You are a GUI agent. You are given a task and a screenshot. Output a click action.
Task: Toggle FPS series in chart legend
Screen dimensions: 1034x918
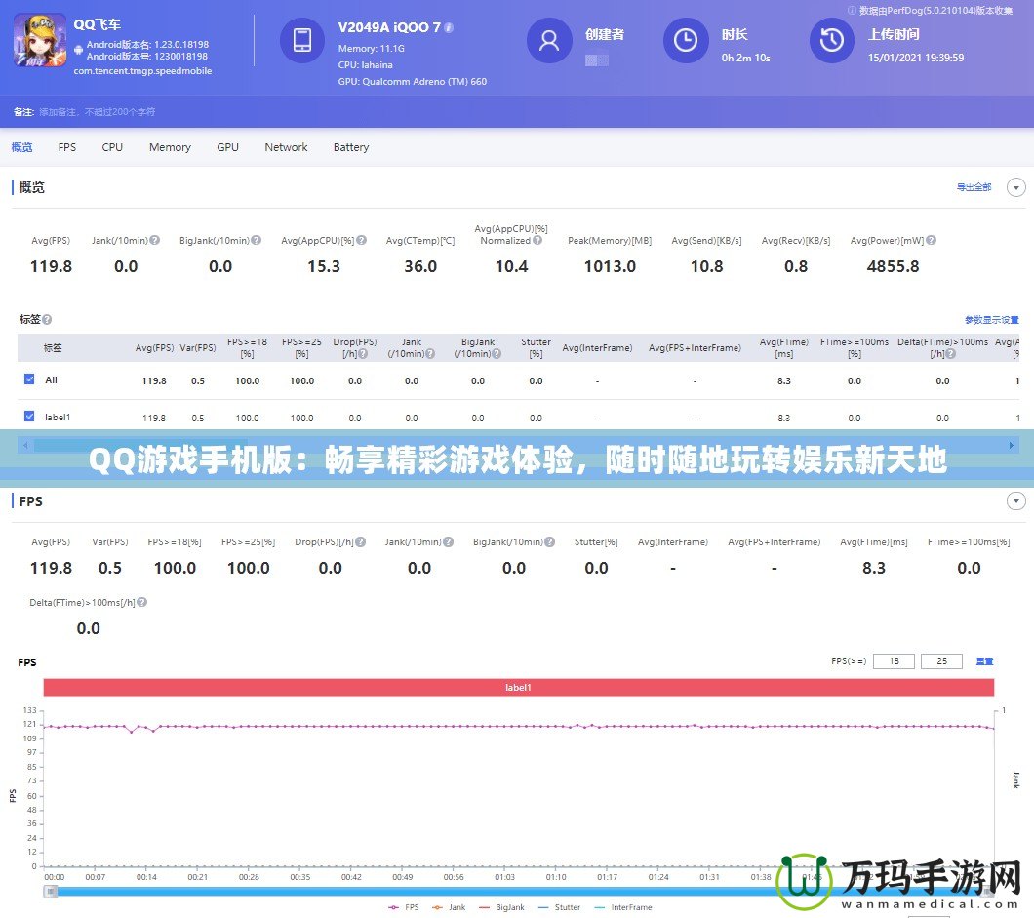point(404,907)
